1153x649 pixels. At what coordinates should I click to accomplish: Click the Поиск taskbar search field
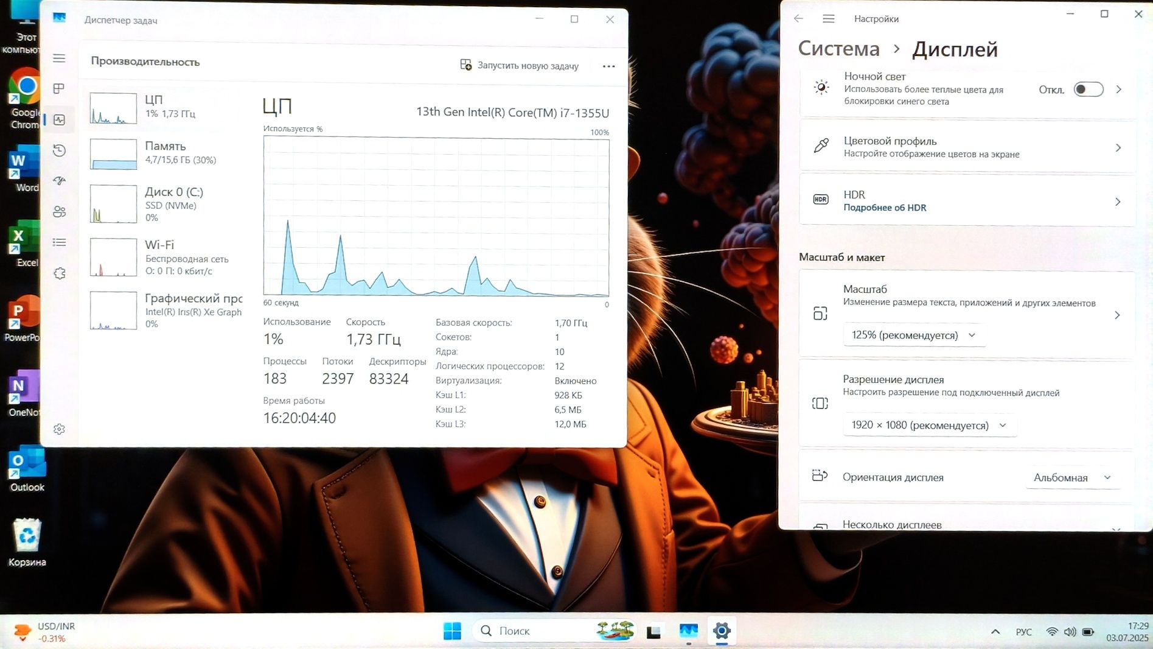[555, 631]
